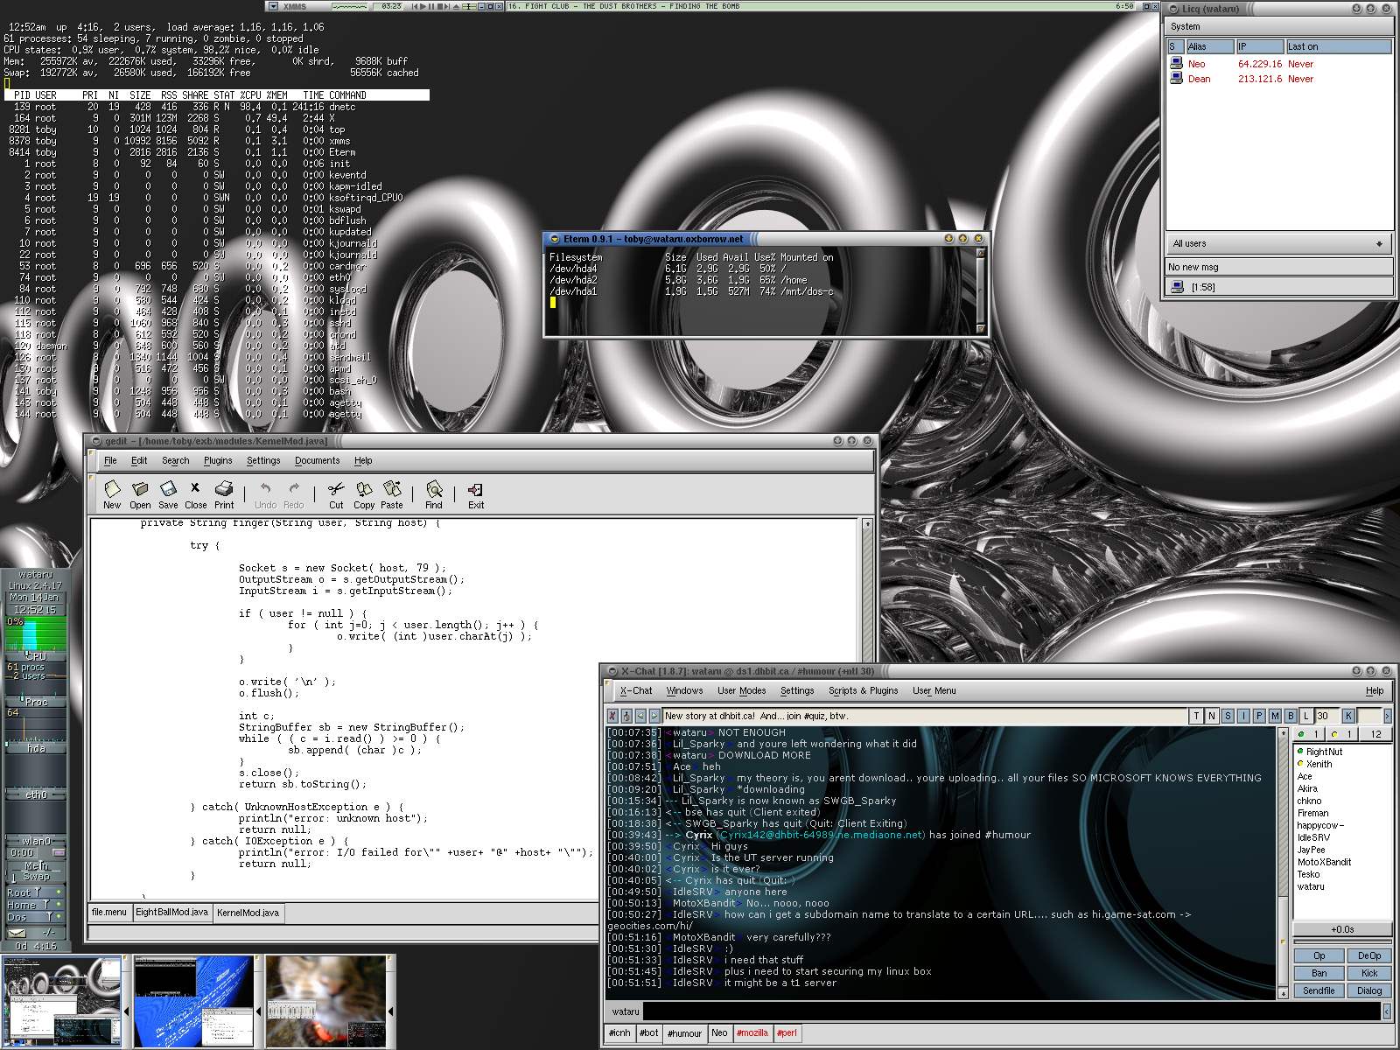Image resolution: width=1400 pixels, height=1050 pixels.
Task: Click the X-Chat channel limit field showing 30
Action: coord(1326,716)
